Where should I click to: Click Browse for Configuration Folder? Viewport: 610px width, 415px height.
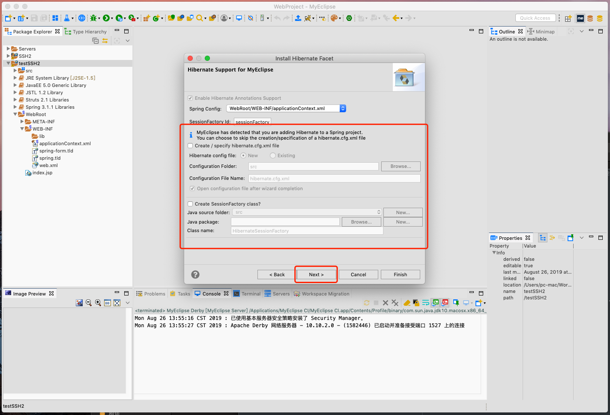tap(401, 166)
